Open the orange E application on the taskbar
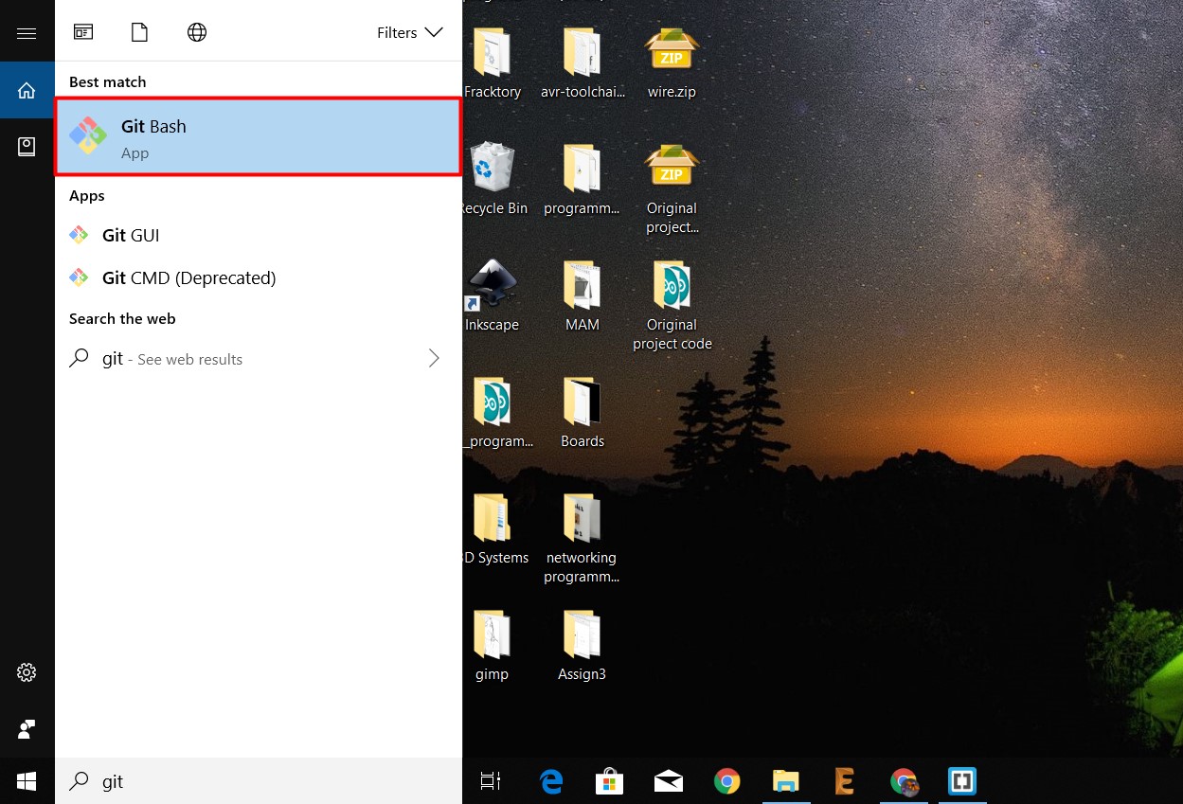The width and height of the screenshot is (1183, 804). (845, 781)
